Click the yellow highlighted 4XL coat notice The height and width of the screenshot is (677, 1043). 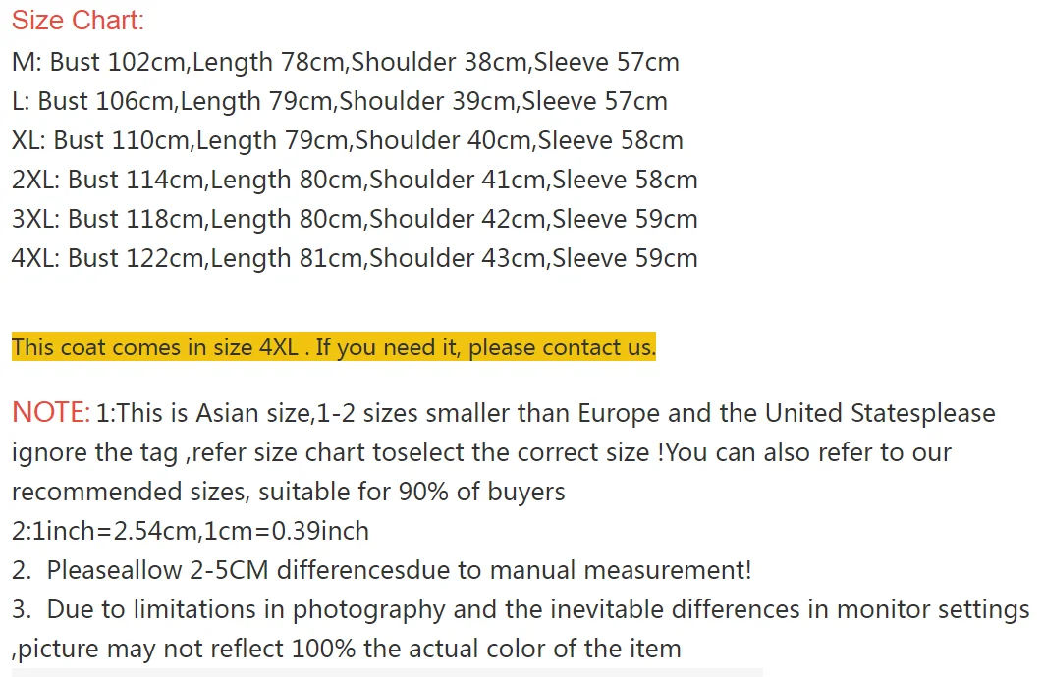(x=333, y=347)
